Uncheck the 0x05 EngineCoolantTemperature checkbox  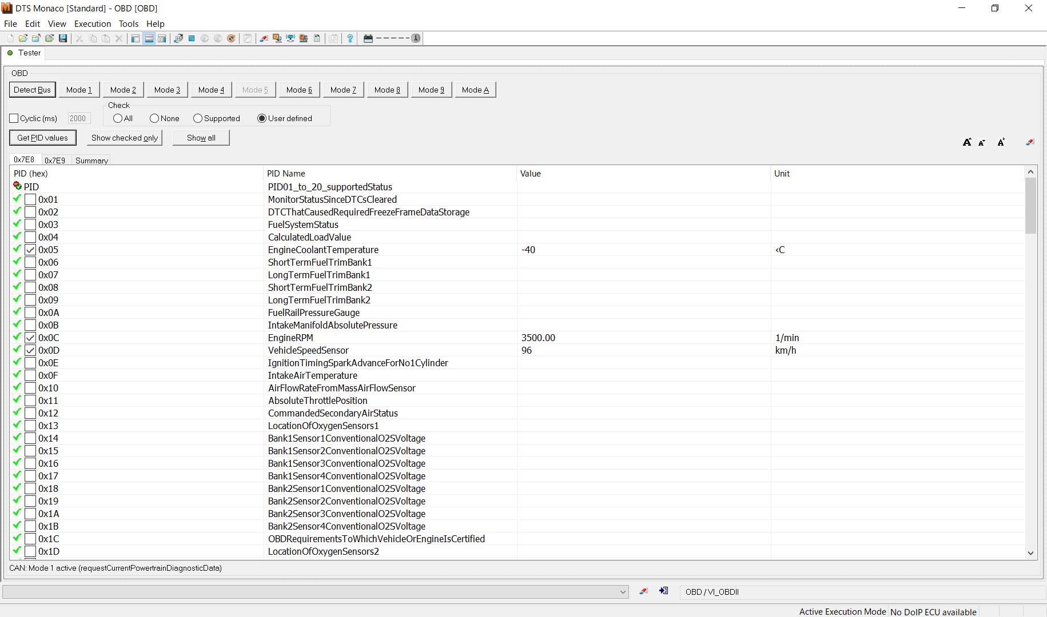30,250
